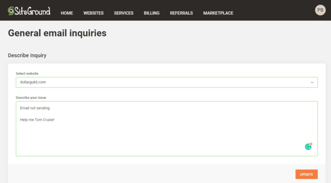Image resolution: width=331 pixels, height=183 pixels.
Task: Click the 'Help me Tom Cruise!' text line
Action: click(x=37, y=120)
